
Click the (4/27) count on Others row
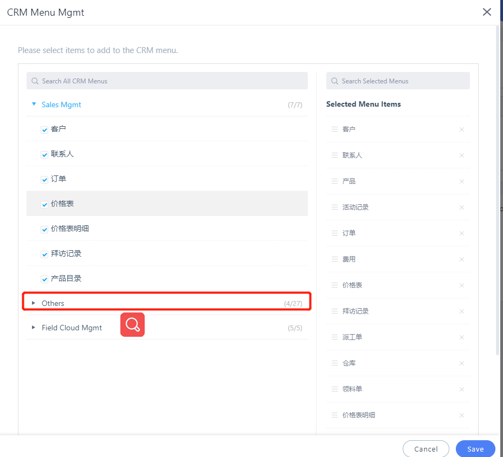[293, 303]
